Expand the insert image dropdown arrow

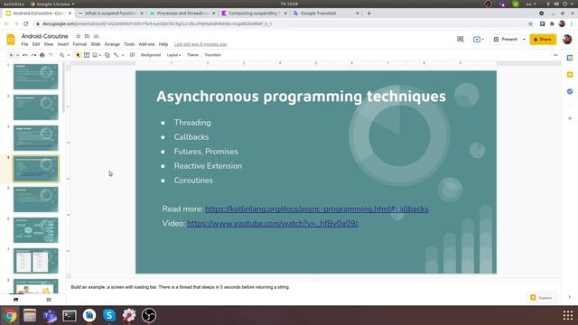pos(100,55)
